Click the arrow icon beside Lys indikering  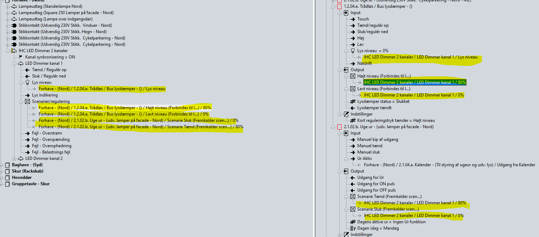tap(27, 95)
